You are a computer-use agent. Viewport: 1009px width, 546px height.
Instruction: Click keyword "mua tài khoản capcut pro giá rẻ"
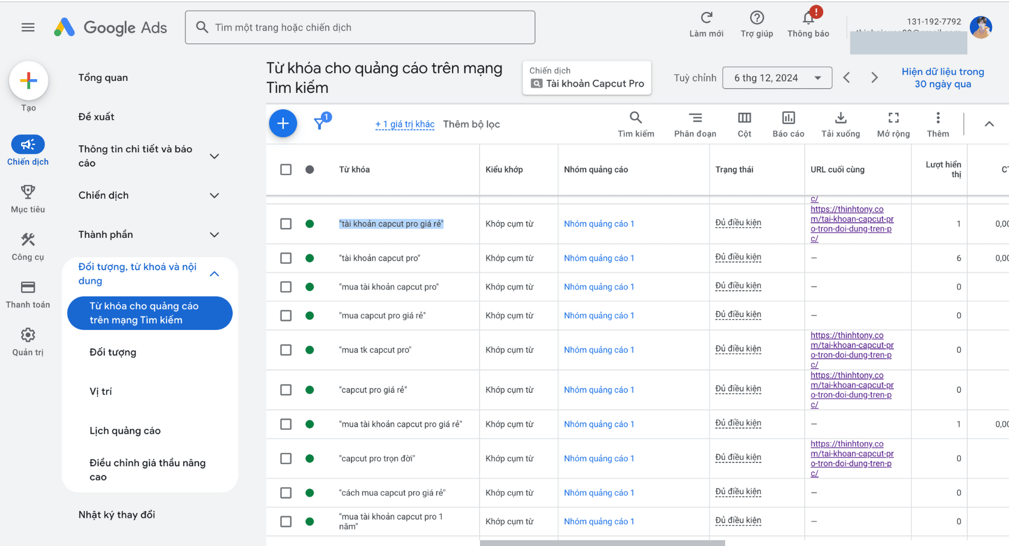click(x=400, y=424)
